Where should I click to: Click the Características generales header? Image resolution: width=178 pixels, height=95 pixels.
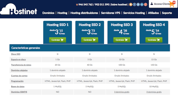[90, 48]
